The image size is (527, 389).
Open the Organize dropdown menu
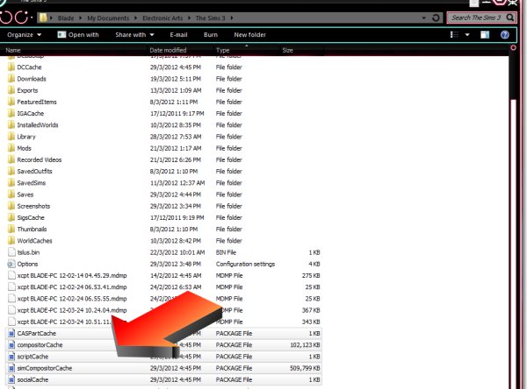(25, 35)
